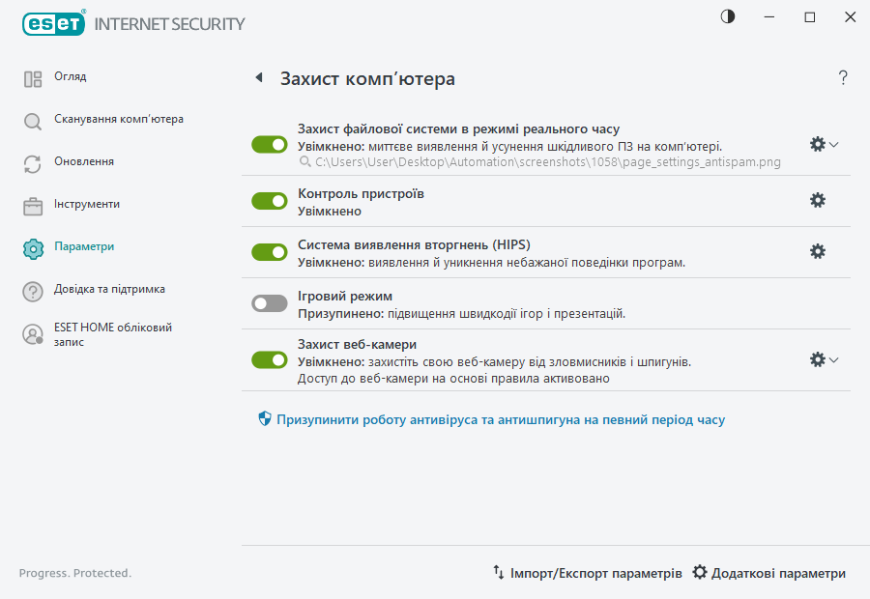The image size is (870, 599).
Task: Select Параметри in the sidebar menu
Action: [x=84, y=247]
